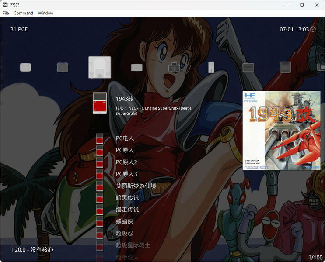The image size is (325, 262).
Task: Maximize the RetroArch window
Action: coord(302,5)
